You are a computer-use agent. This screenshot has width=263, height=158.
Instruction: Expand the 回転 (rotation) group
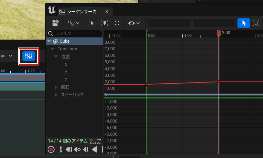56,87
